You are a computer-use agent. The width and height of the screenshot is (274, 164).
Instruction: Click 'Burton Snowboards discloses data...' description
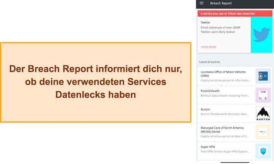225,114
